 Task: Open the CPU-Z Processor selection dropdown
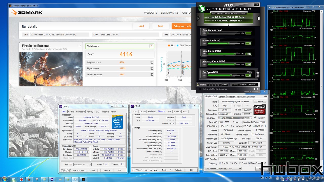[82, 164]
